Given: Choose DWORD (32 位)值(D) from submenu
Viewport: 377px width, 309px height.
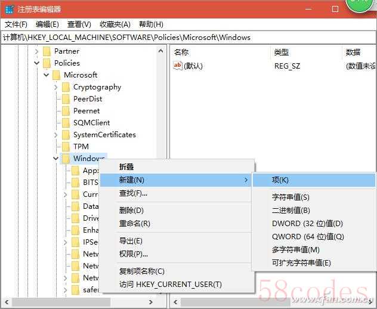Looking at the screenshot, I should tap(307, 224).
